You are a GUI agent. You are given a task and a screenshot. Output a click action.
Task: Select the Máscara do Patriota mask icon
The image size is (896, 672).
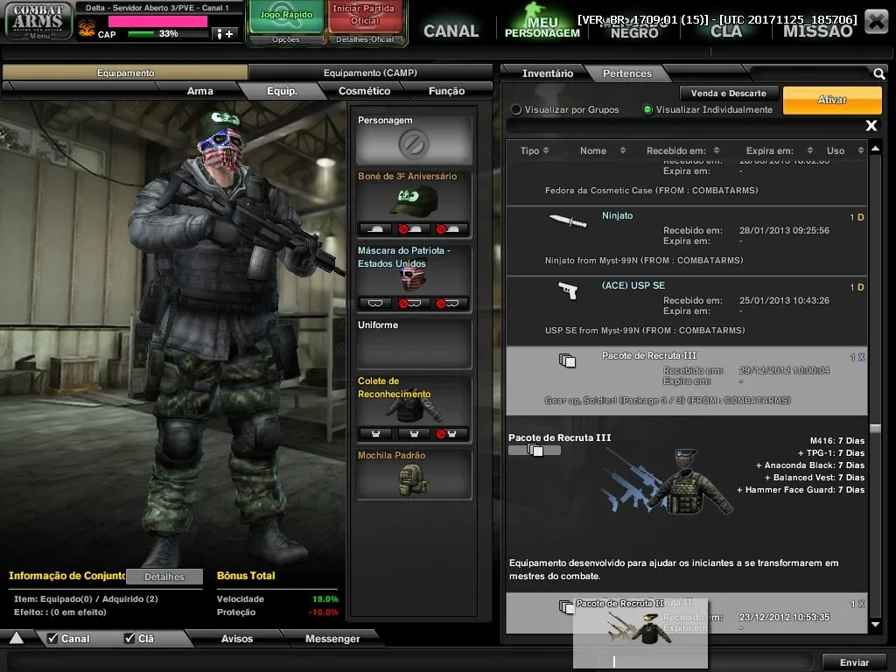click(x=413, y=279)
